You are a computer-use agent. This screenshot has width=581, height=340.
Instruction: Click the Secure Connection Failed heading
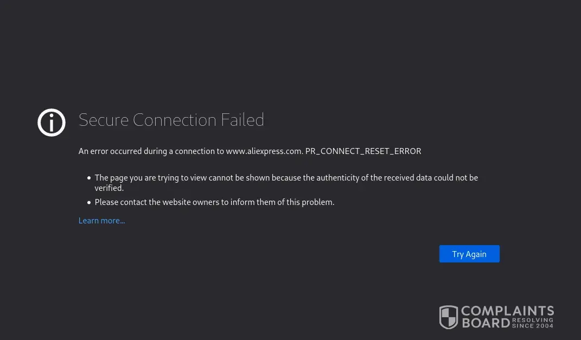point(171,120)
